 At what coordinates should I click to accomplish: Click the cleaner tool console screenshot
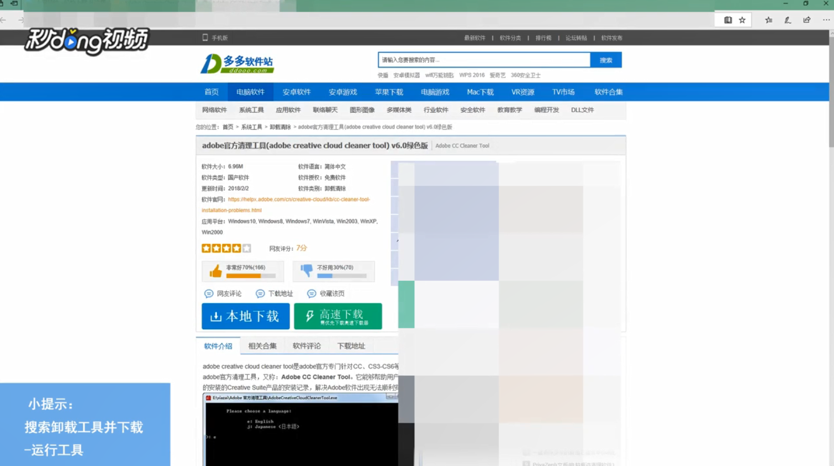[301, 430]
